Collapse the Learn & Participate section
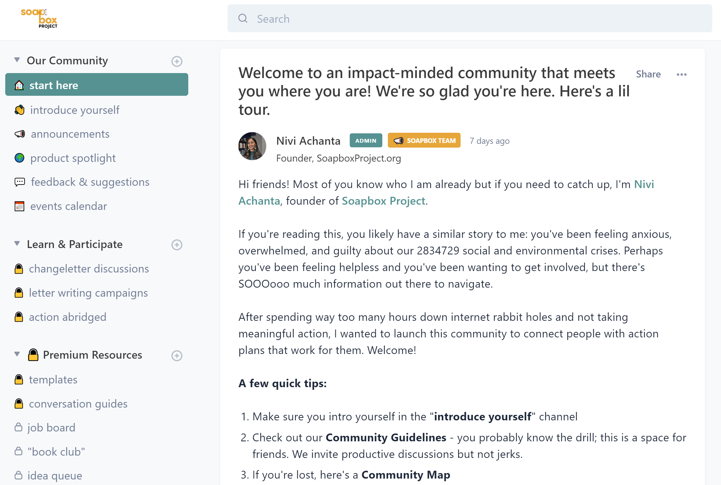721x485 pixels. pos(17,243)
